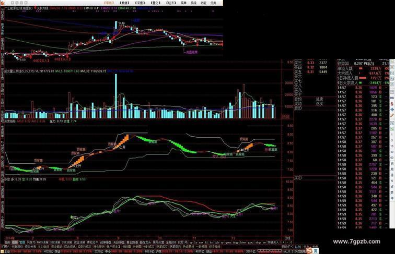Click the application logo in the title bar

pyautogui.click(x=3, y=3)
